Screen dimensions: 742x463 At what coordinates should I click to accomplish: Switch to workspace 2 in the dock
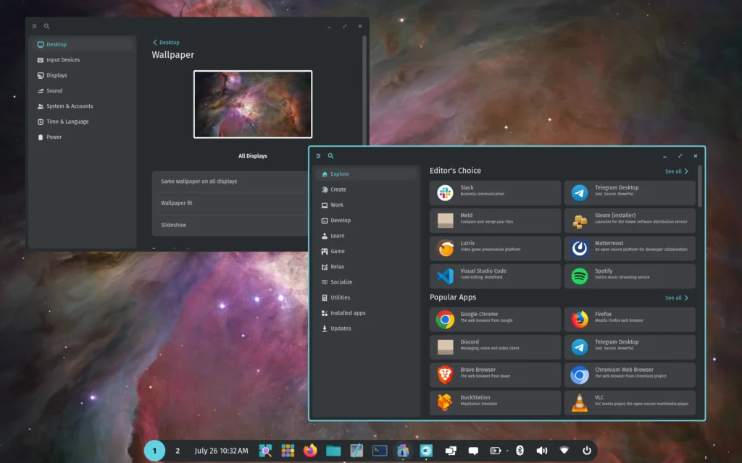point(178,451)
